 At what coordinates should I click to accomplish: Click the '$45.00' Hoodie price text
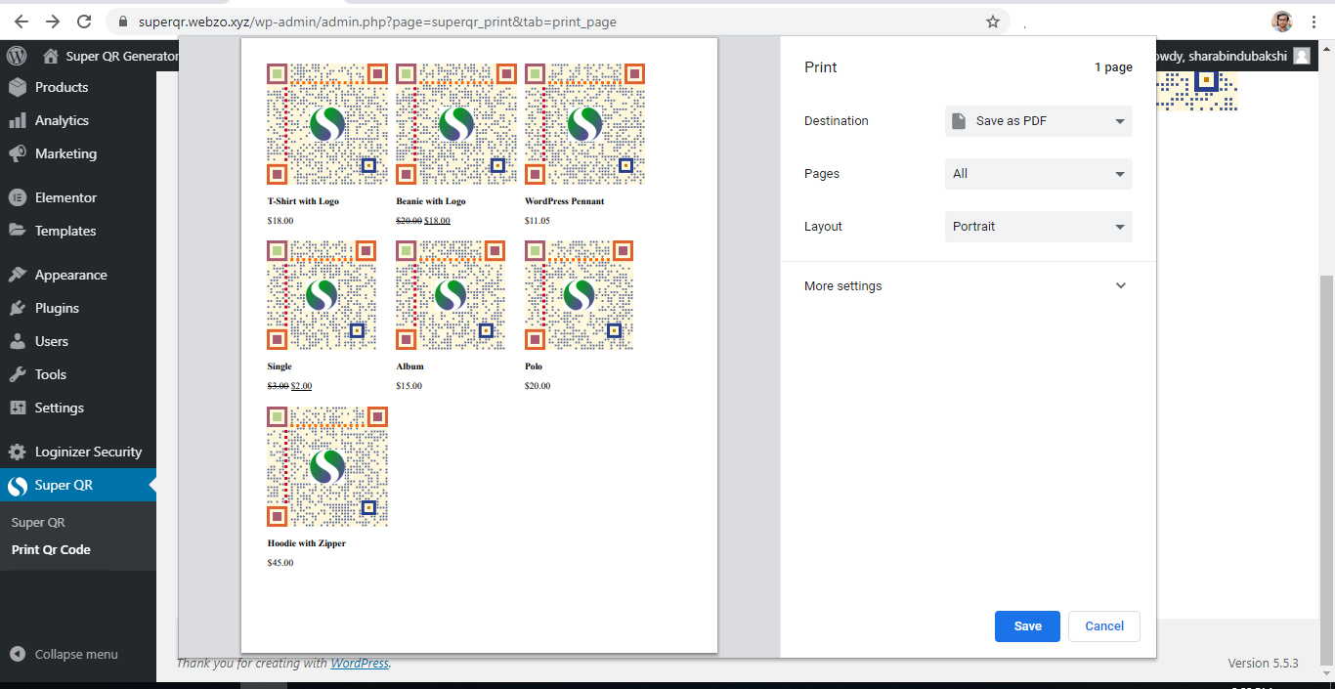[280, 563]
